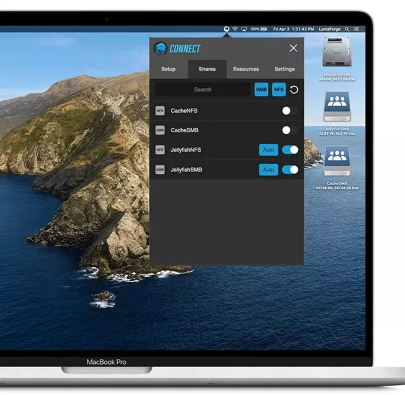Open Notification Center list icon
This screenshot has width=405, height=395.
[356, 29]
